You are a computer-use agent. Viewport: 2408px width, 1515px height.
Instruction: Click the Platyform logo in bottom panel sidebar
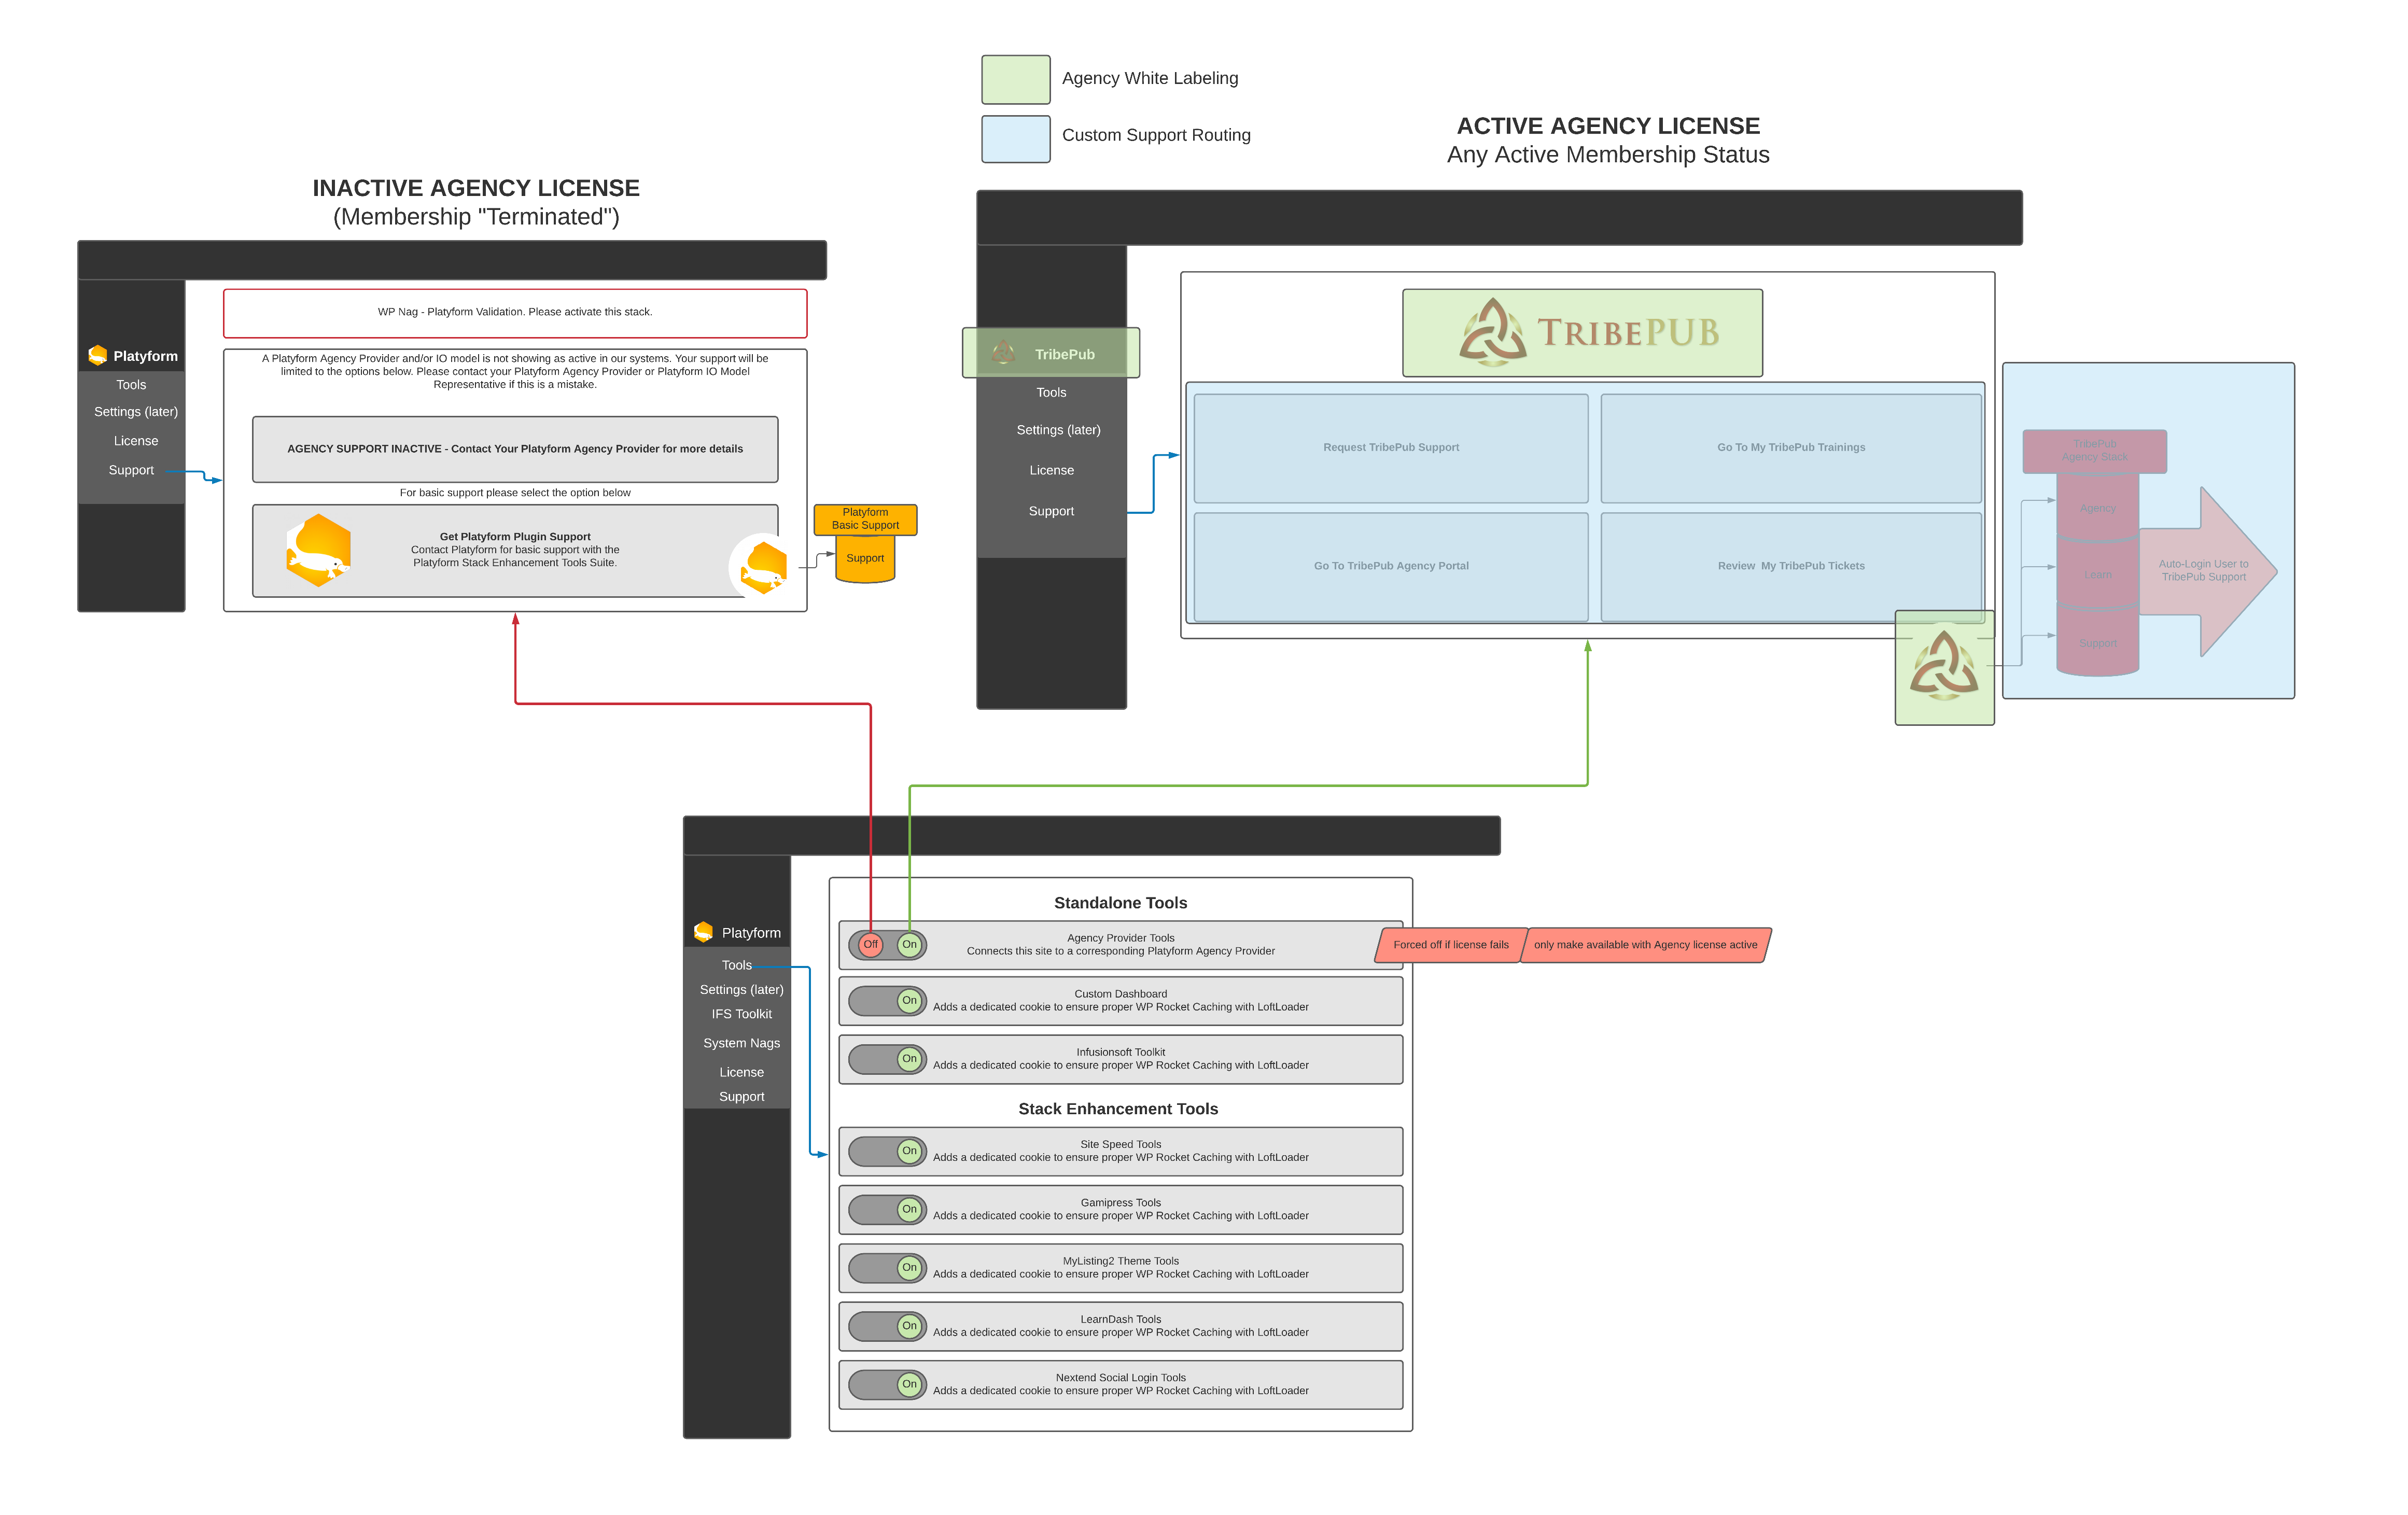tap(703, 932)
